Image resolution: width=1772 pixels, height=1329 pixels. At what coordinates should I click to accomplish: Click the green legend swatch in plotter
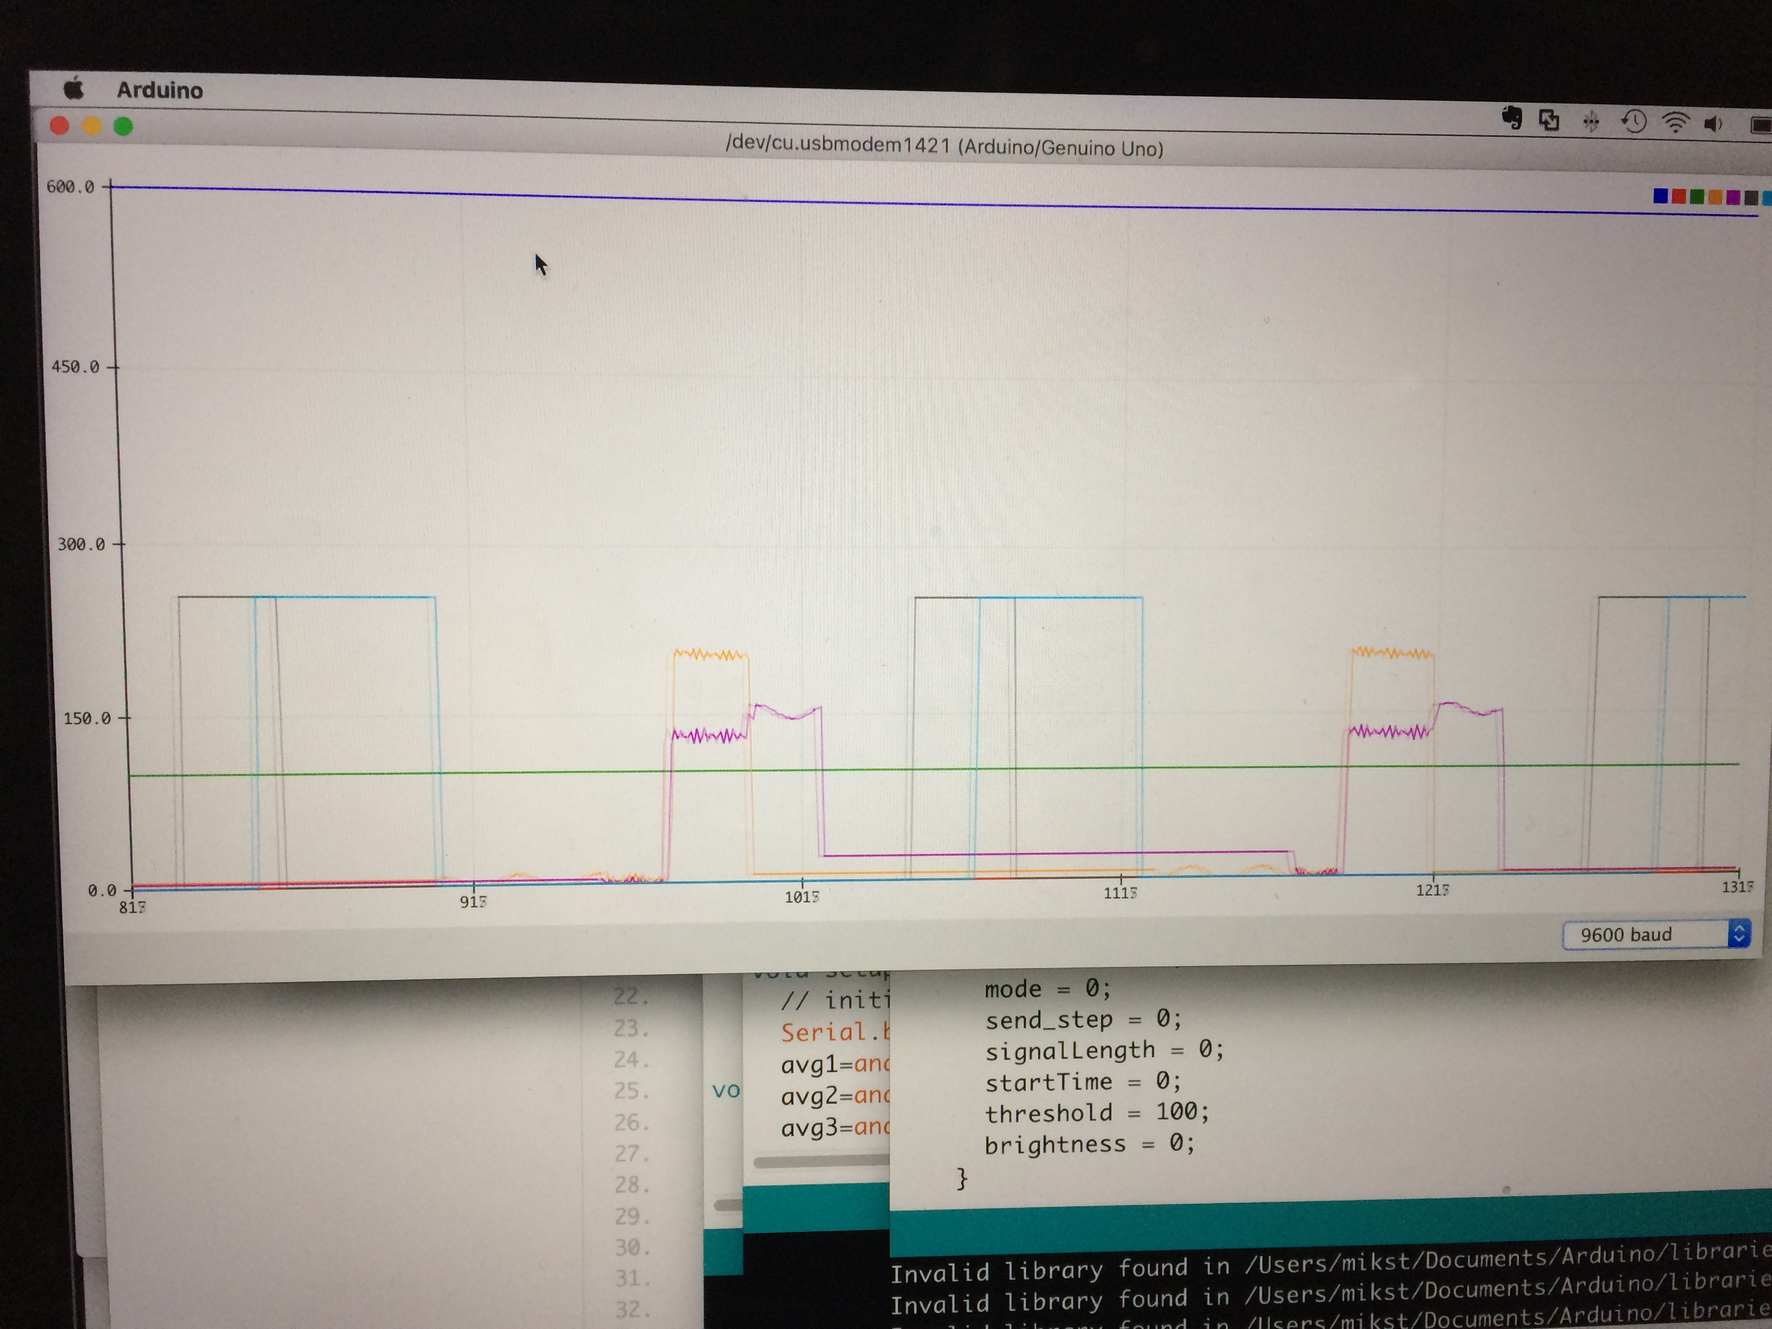coord(1697,197)
